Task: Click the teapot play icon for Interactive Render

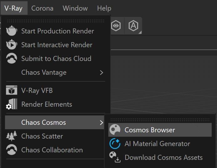Action: pyautogui.click(x=12, y=44)
